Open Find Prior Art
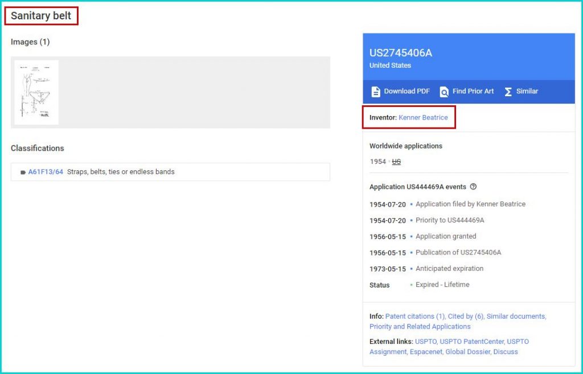This screenshot has height=374, width=583. (x=467, y=92)
